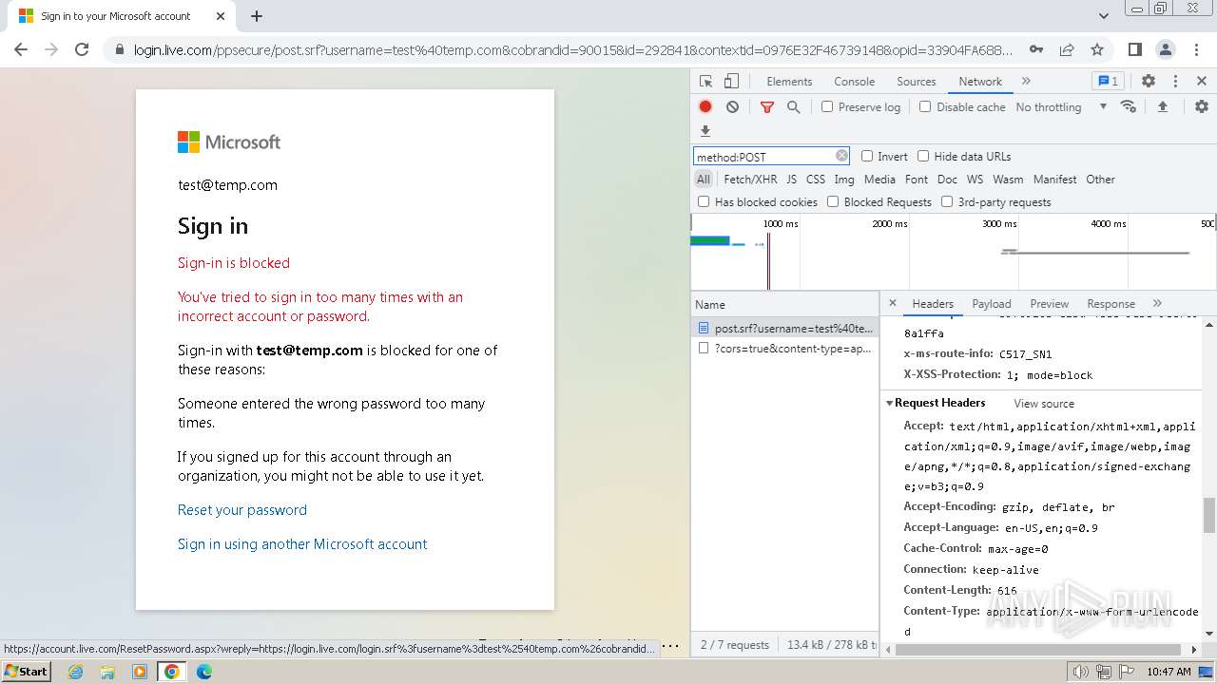Export HAR download icon

705,130
